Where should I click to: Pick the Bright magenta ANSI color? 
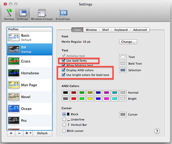[107, 99]
